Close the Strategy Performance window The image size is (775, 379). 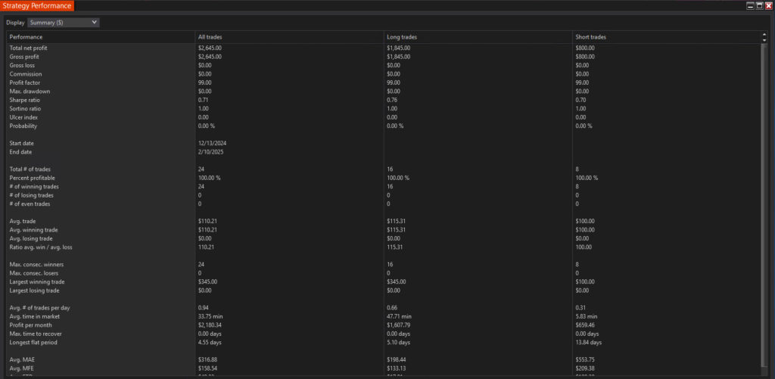(768, 6)
